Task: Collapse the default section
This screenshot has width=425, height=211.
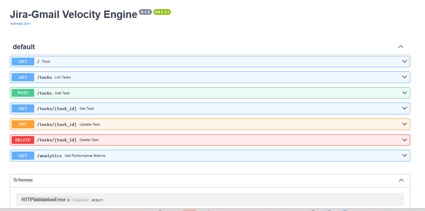Action: point(400,46)
